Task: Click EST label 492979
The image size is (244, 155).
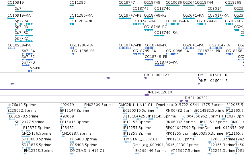Action: (67, 105)
